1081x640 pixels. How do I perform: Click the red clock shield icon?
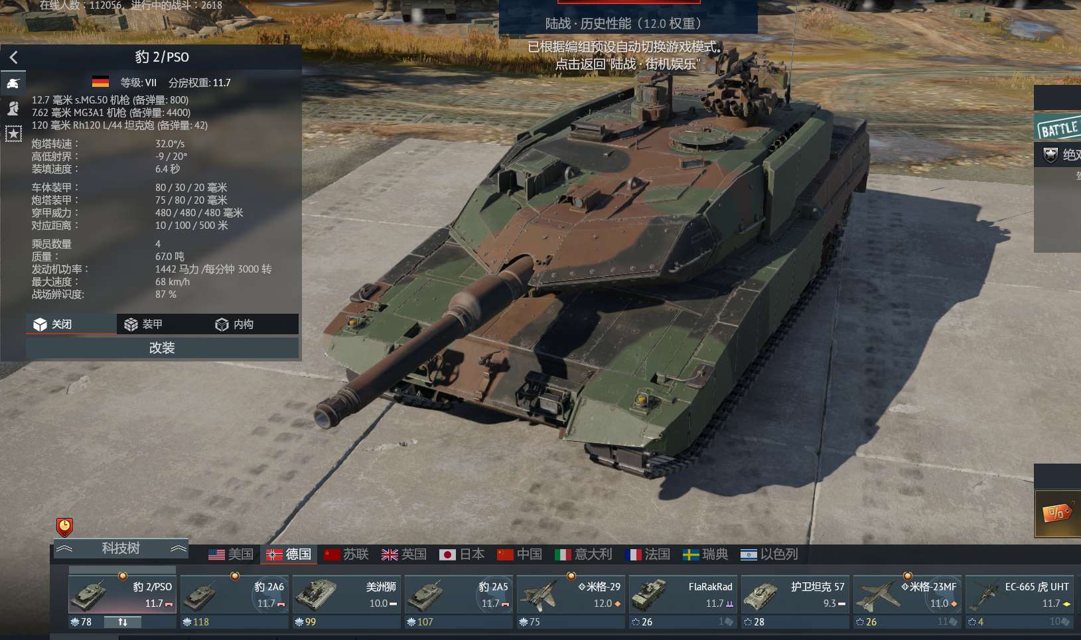(x=64, y=527)
